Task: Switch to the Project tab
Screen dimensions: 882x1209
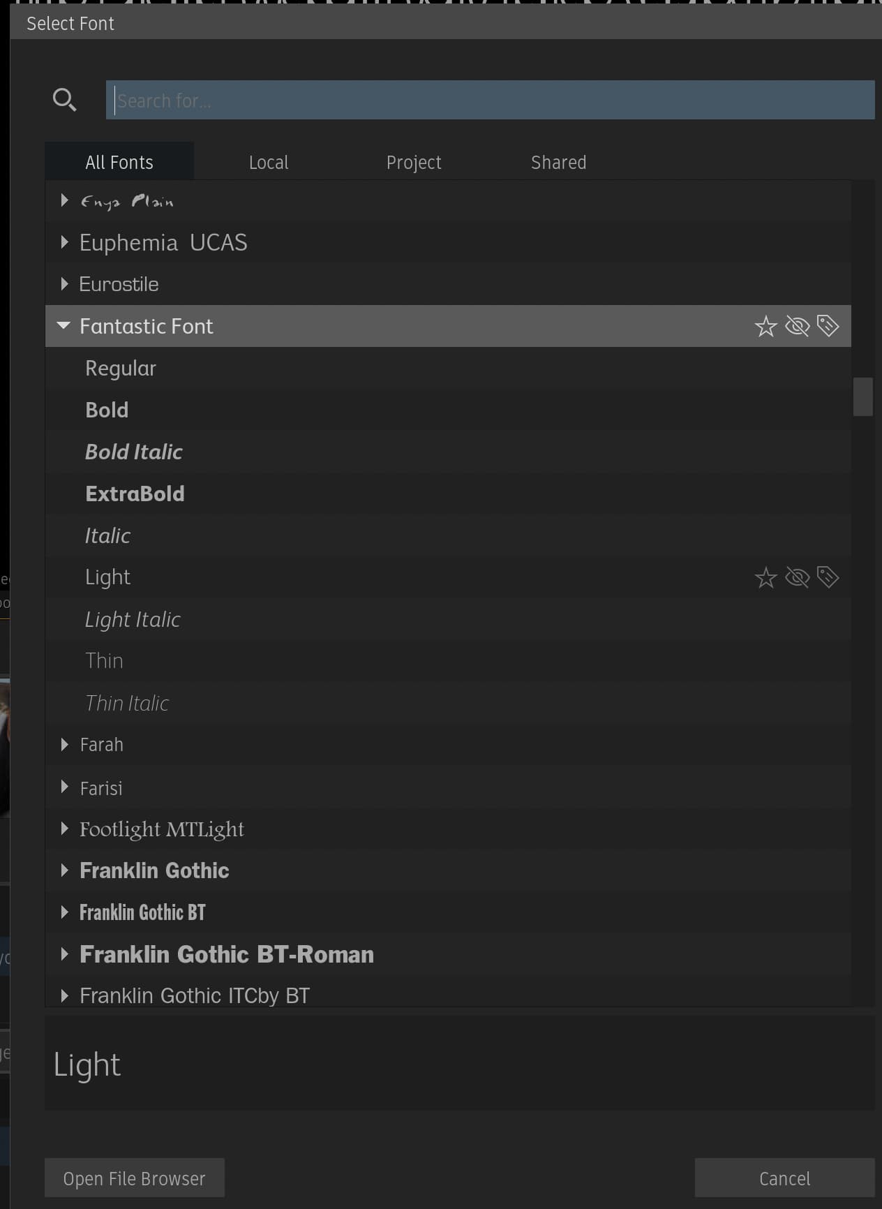Action: coord(414,163)
